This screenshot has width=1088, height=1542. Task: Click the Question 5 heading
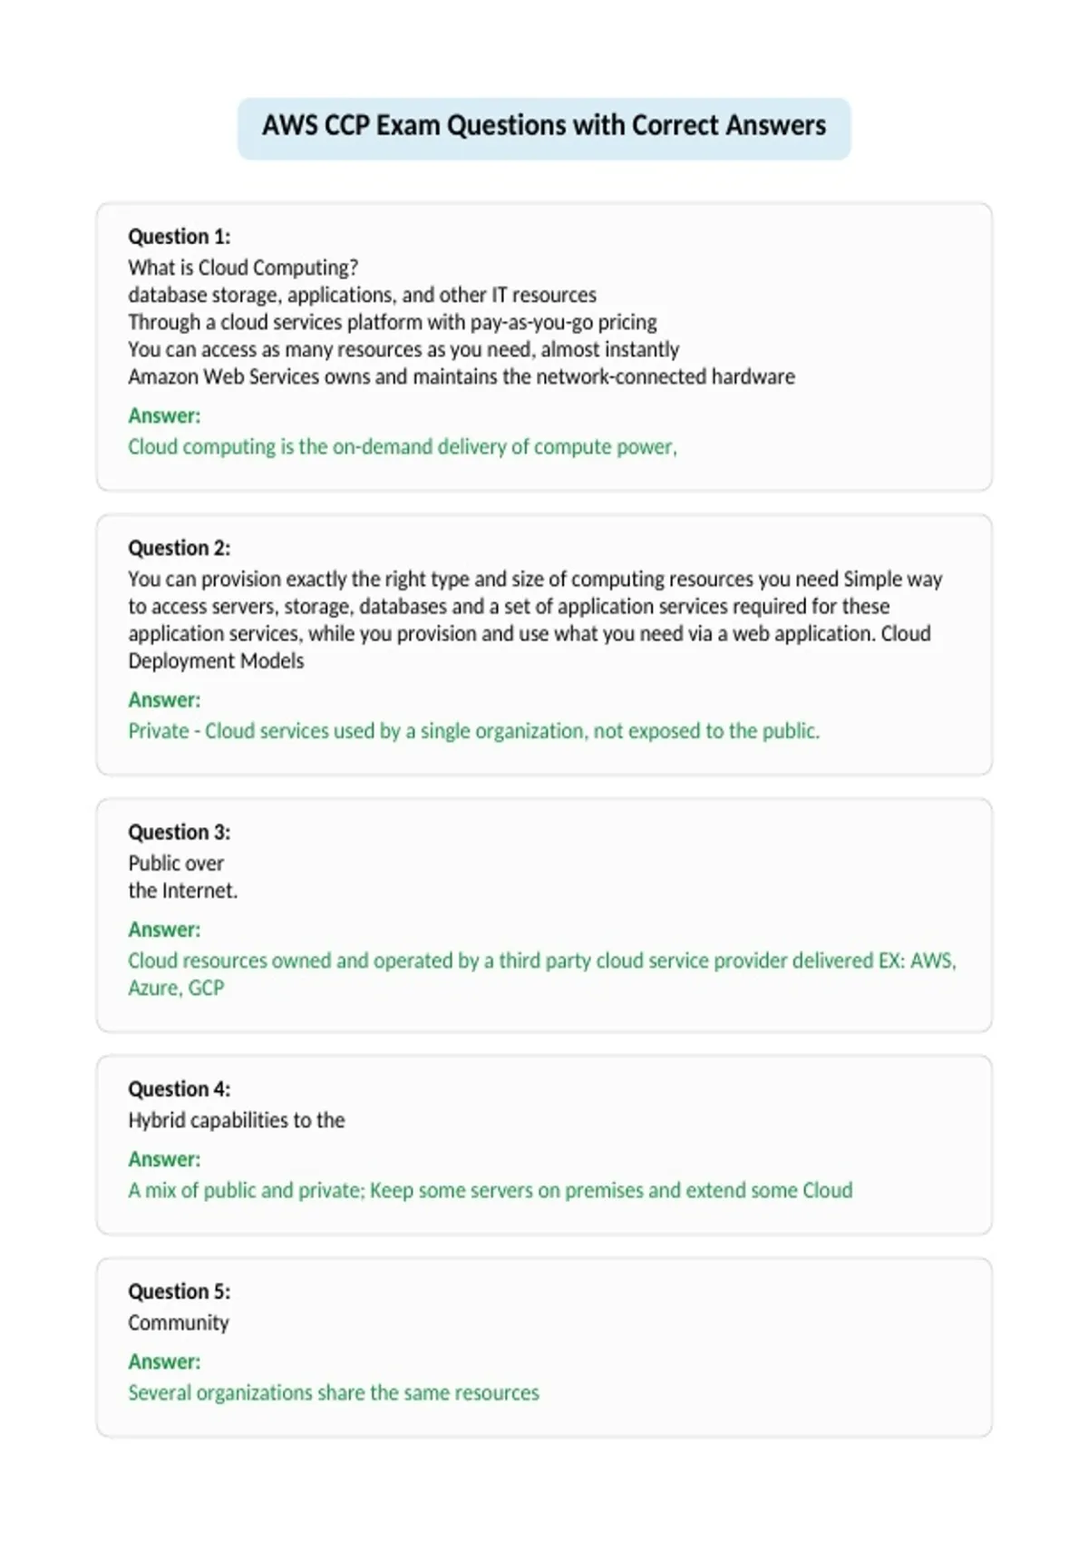[x=180, y=1291]
